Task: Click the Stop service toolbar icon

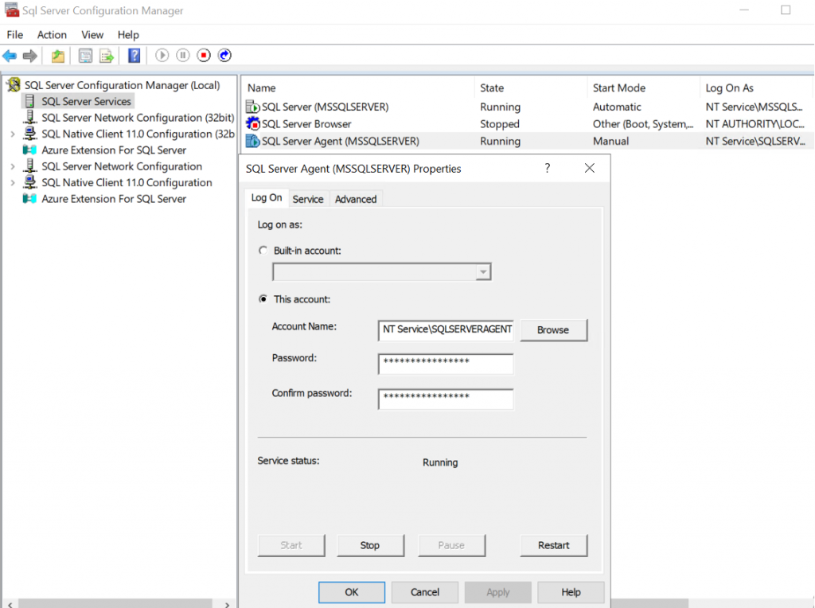Action: pyautogui.click(x=204, y=55)
